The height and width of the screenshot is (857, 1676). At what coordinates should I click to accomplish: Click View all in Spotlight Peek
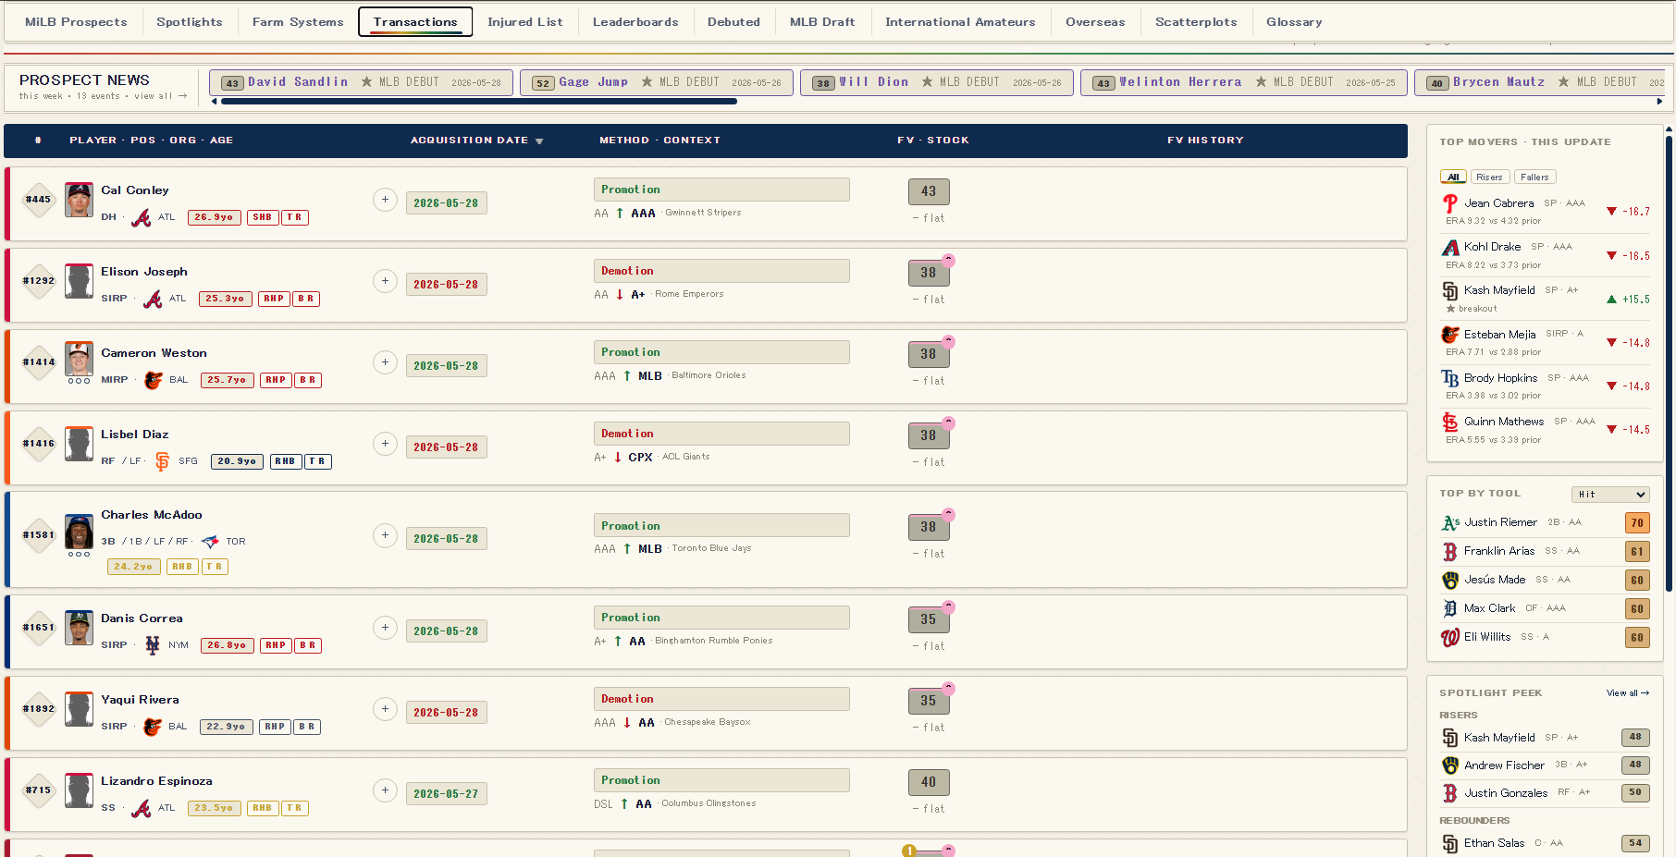1628,693
